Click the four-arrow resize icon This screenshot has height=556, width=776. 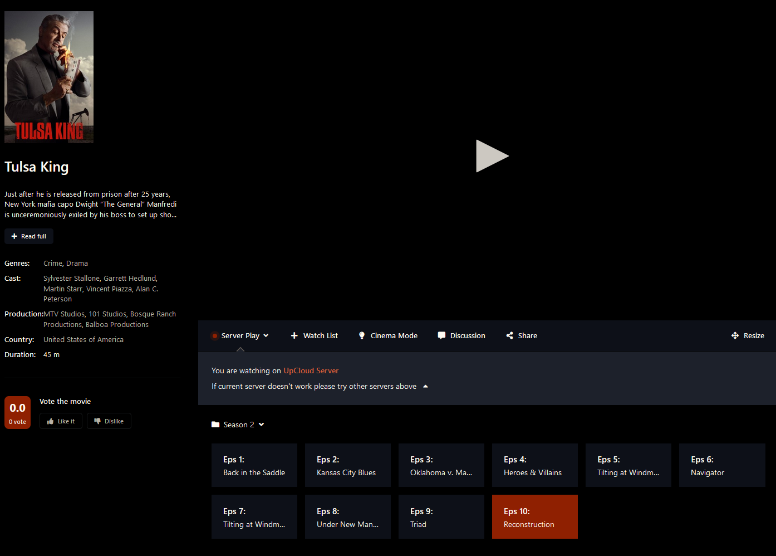tap(735, 335)
